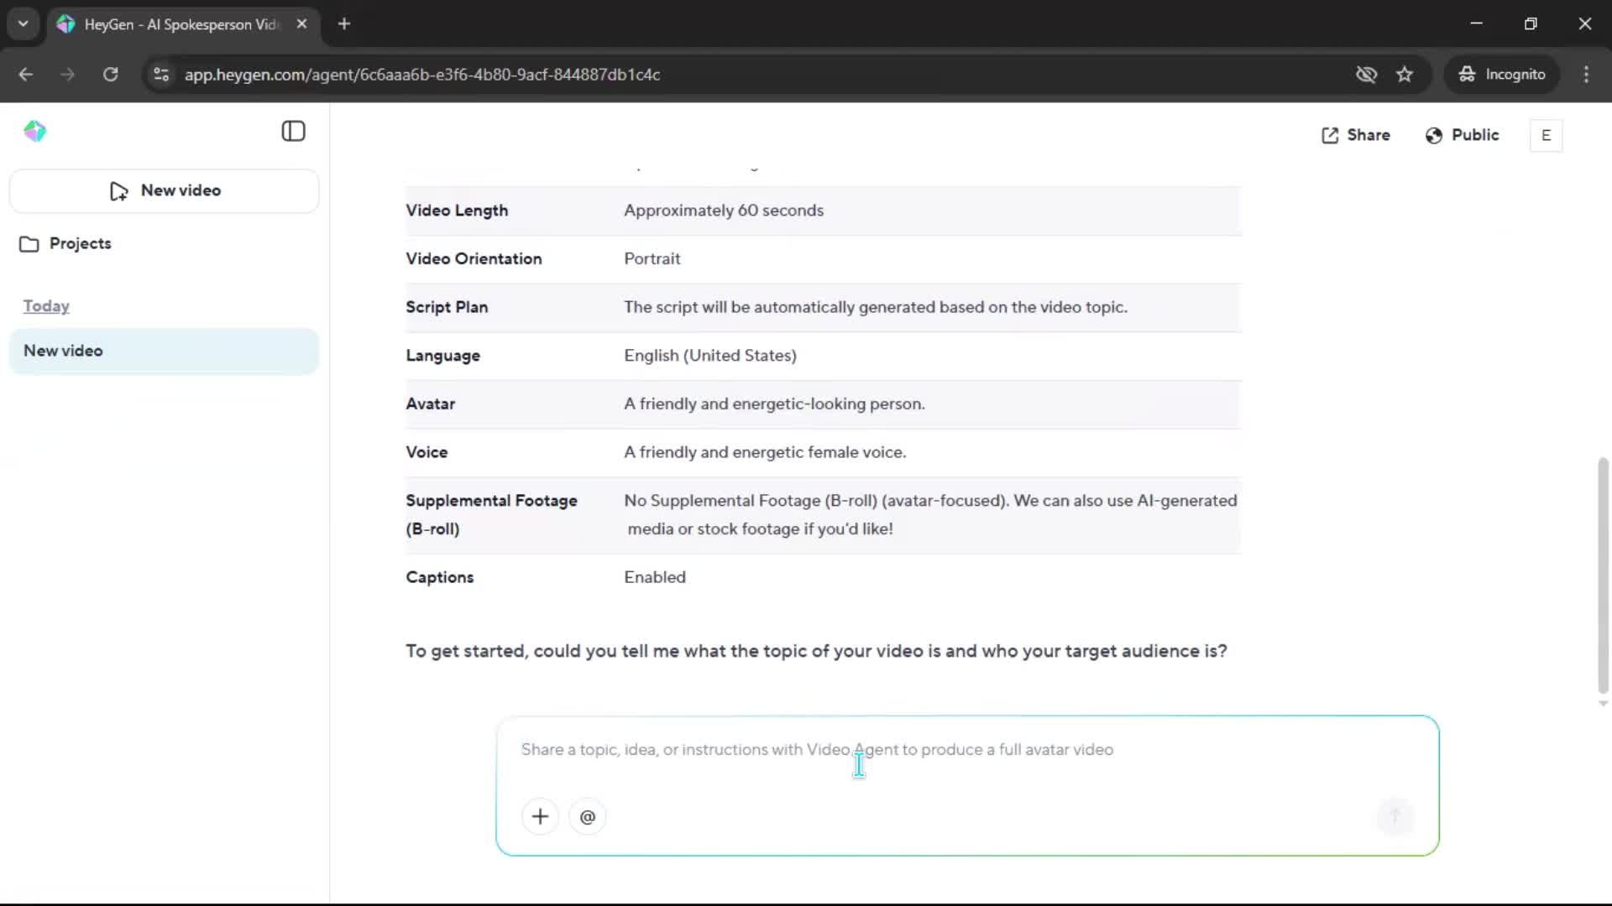Select the New video chat entry

coord(164,351)
